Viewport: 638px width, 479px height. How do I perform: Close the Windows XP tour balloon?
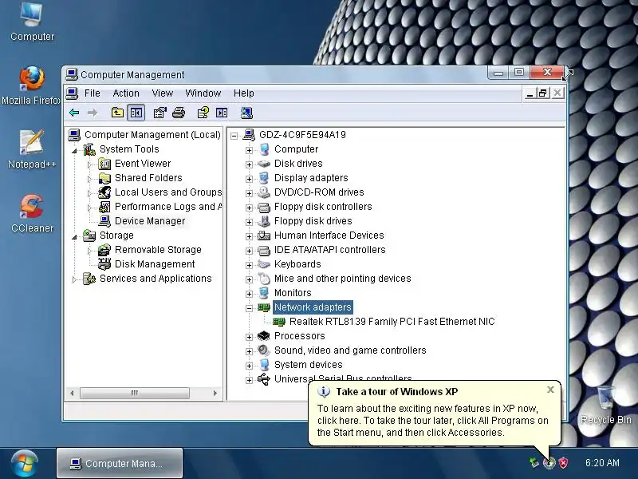point(550,390)
